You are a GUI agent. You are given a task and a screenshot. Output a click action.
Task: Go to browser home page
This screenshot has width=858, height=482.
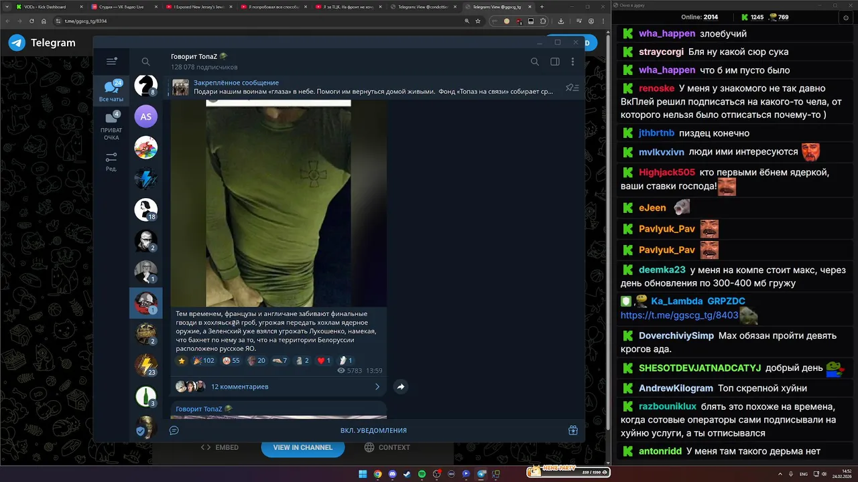coord(44,21)
